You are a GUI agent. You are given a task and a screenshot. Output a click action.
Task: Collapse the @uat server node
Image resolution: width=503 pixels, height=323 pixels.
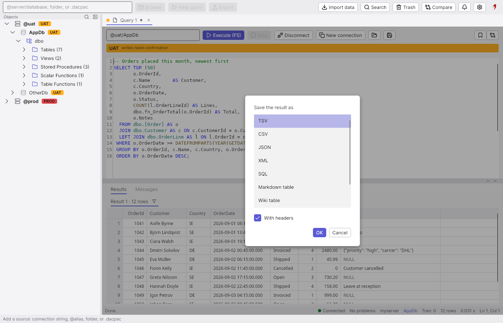7,24
